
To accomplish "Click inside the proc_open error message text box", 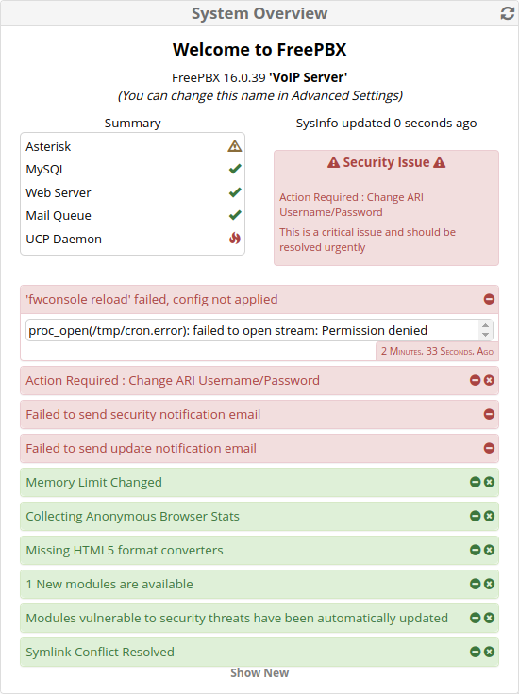I will (x=253, y=331).
